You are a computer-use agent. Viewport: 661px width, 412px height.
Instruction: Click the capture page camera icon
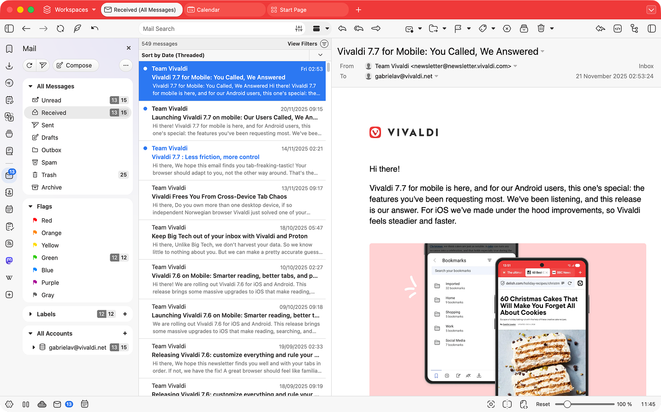click(491, 404)
